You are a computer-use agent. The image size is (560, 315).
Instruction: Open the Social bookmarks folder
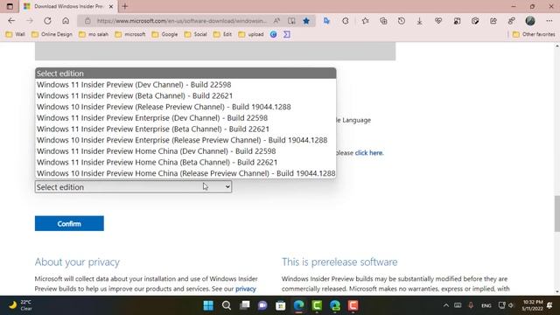click(195, 34)
